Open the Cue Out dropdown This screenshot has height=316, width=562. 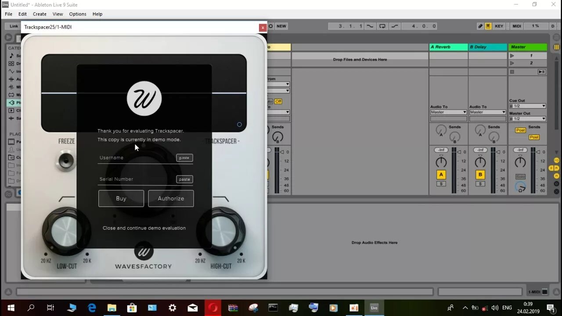(x=527, y=106)
